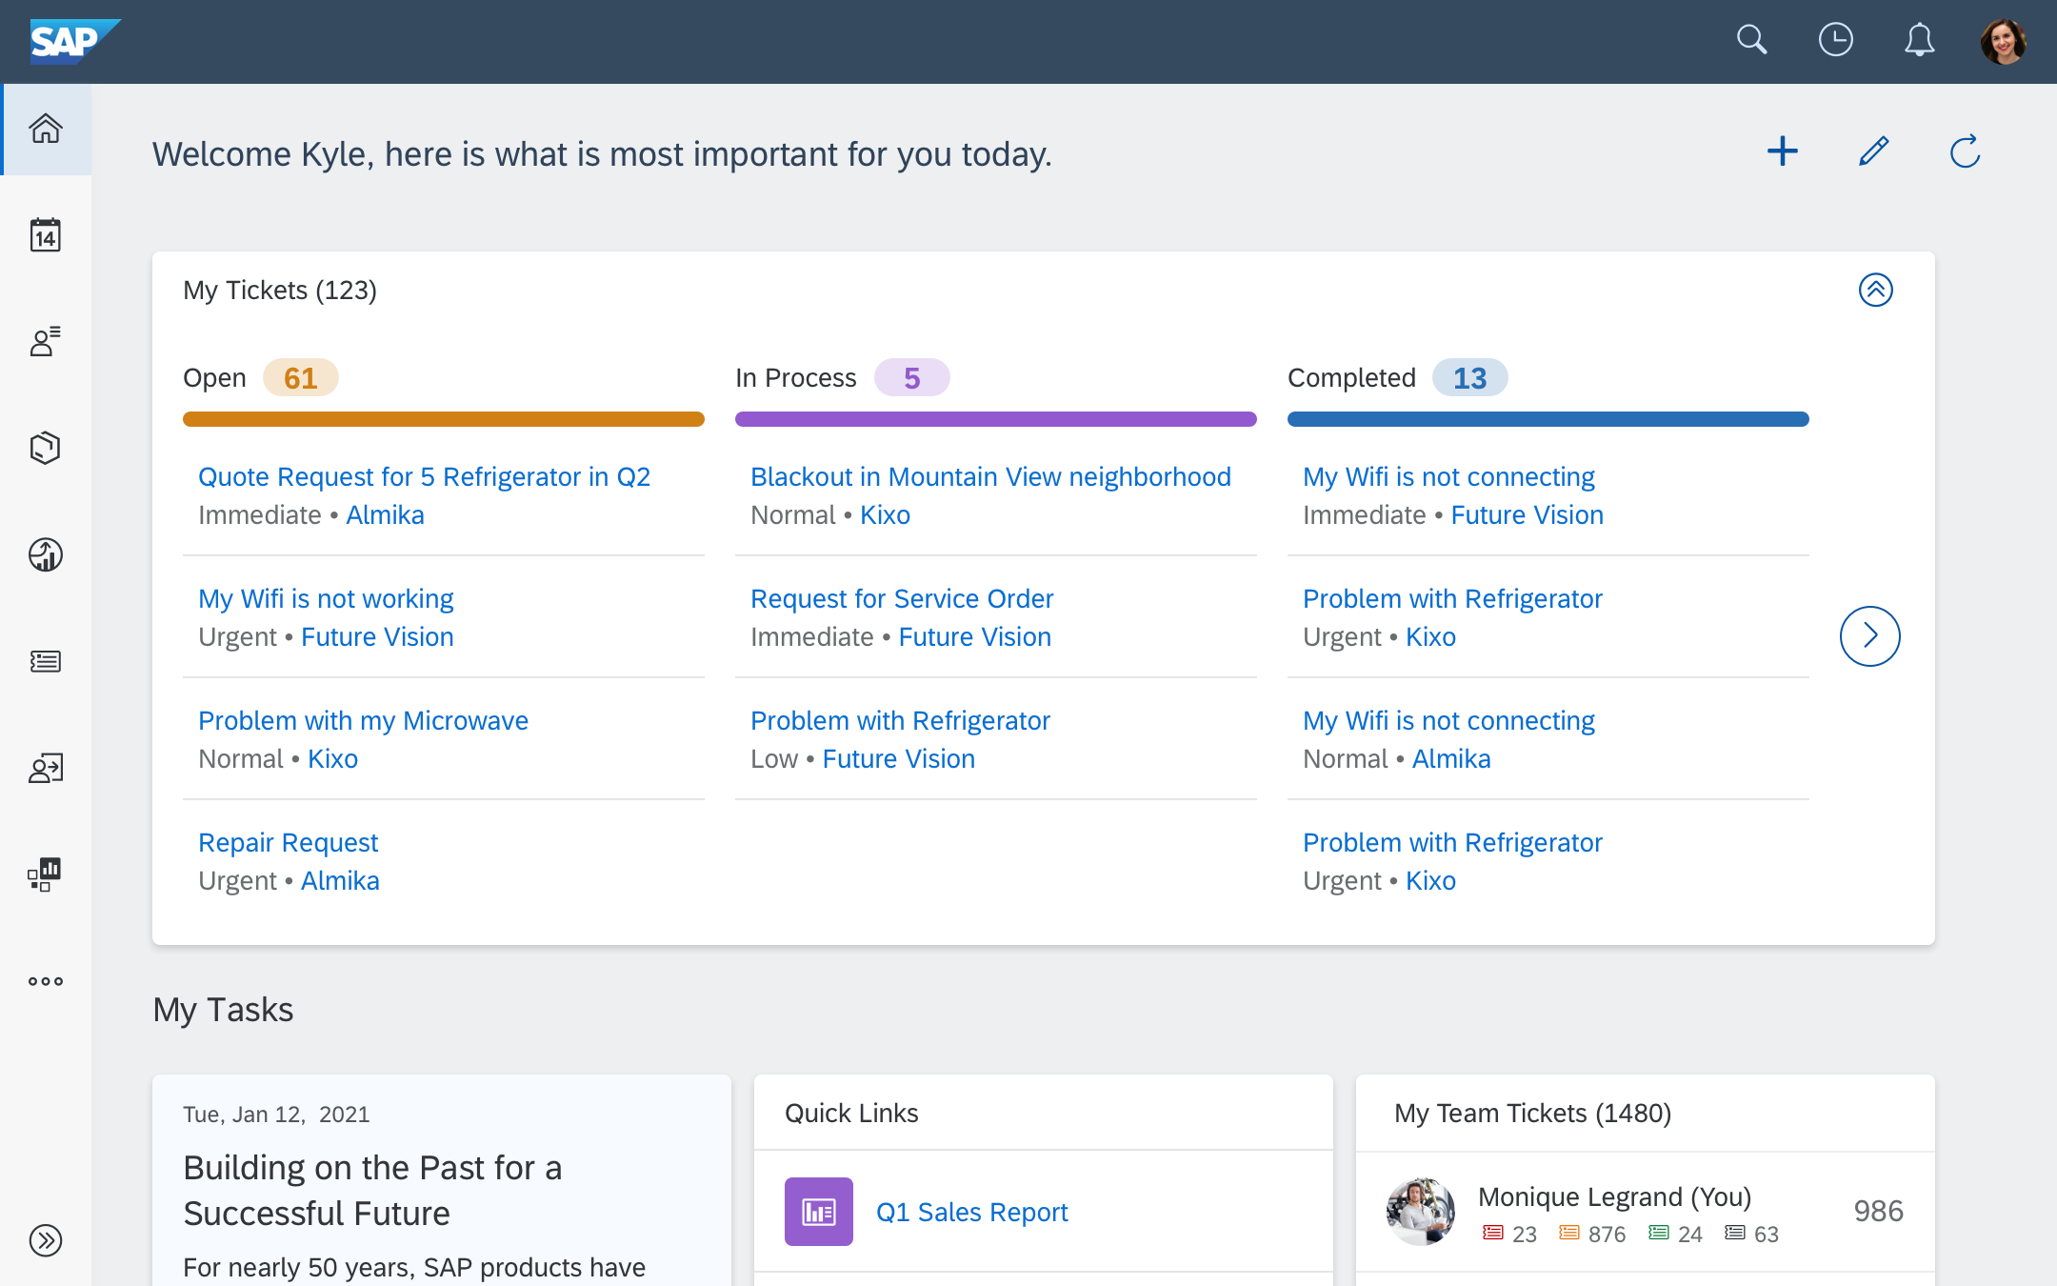Open the calendar icon in sidebar
Image resolution: width=2057 pixels, height=1286 pixels.
tap(46, 234)
